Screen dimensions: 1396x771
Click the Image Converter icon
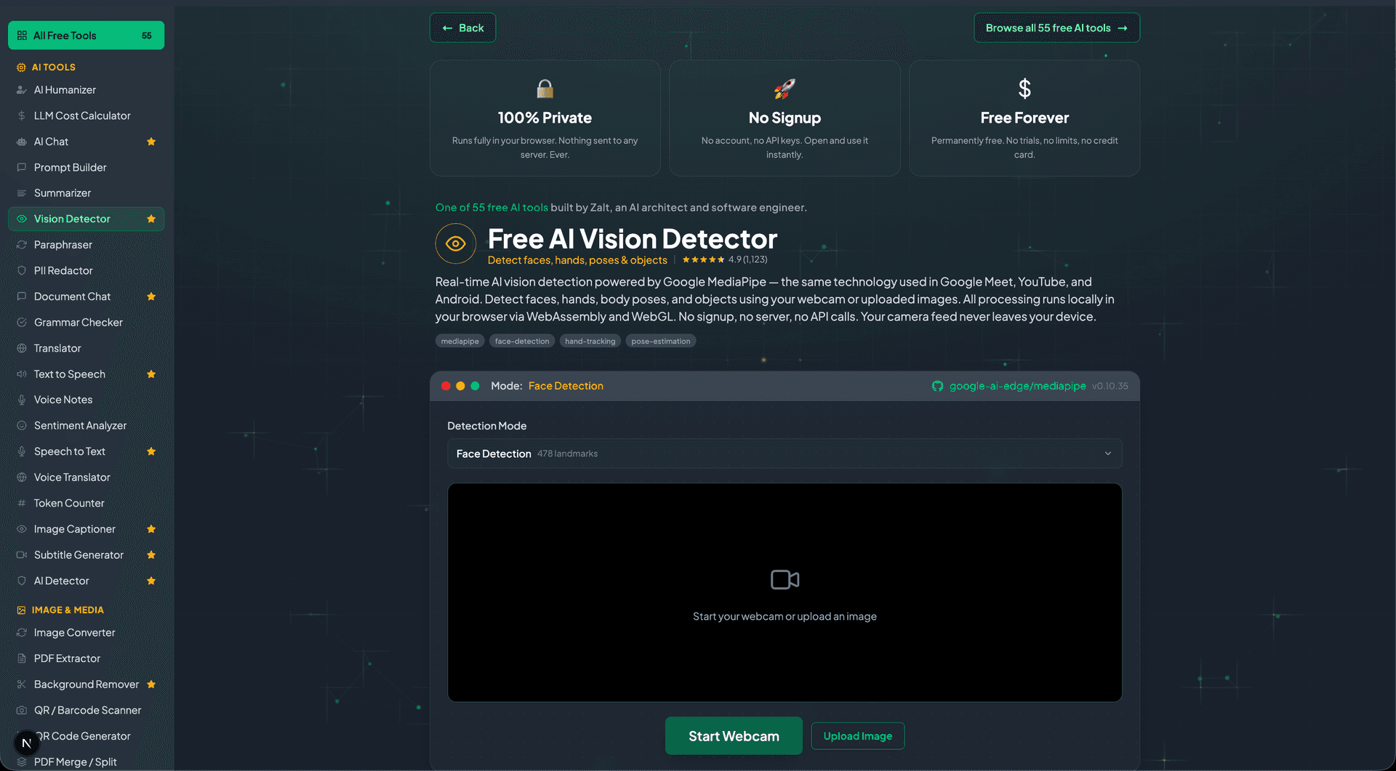[x=22, y=633]
